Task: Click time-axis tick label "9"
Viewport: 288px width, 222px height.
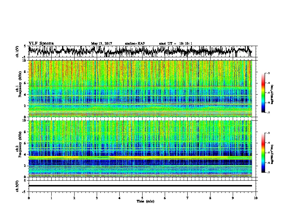Action: 233,198
